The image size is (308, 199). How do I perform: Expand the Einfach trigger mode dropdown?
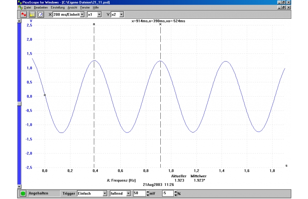point(105,194)
